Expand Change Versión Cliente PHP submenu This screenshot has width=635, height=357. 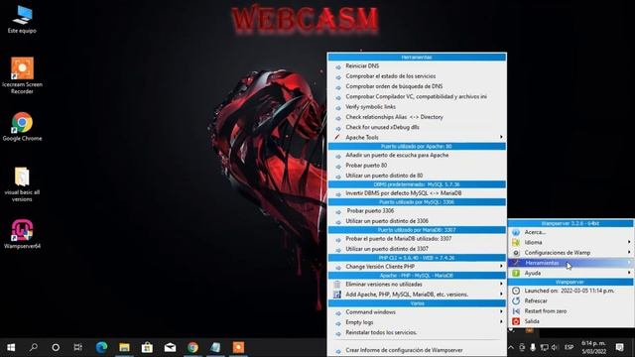point(501,267)
